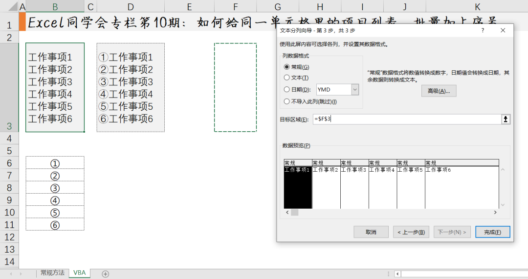Select the VBA sheet tab

pos(79,273)
